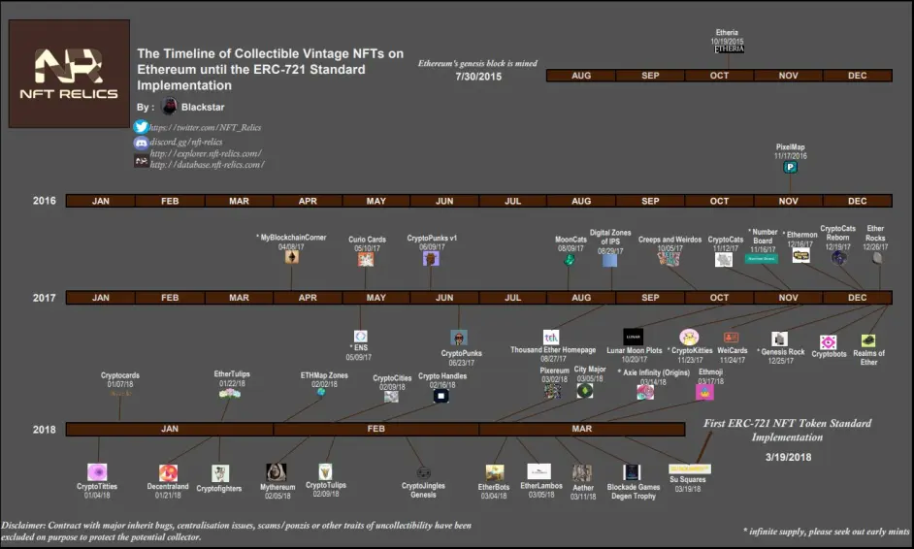Click the CryptoPunks 06/23/17 icon

click(x=459, y=338)
